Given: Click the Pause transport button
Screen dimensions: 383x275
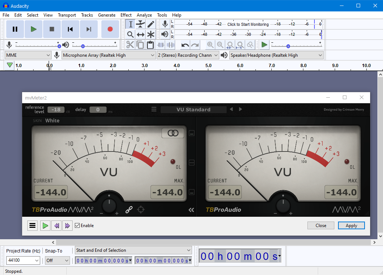Looking at the screenshot, I should [15, 29].
